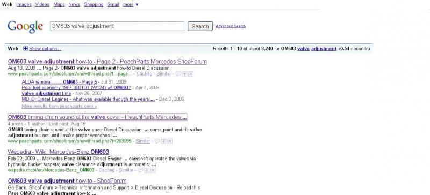The width and height of the screenshot is (430, 195).
Task: Open Similar link of Wapedia result
Action: point(126,170)
